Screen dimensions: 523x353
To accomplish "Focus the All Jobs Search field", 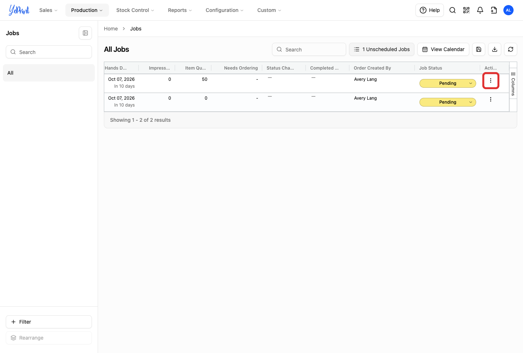I will click(309, 49).
